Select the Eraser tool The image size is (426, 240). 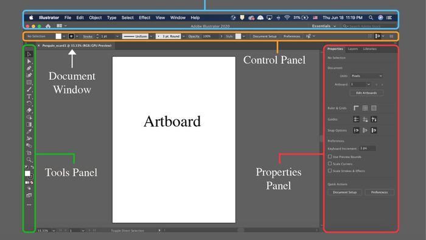tap(29, 110)
